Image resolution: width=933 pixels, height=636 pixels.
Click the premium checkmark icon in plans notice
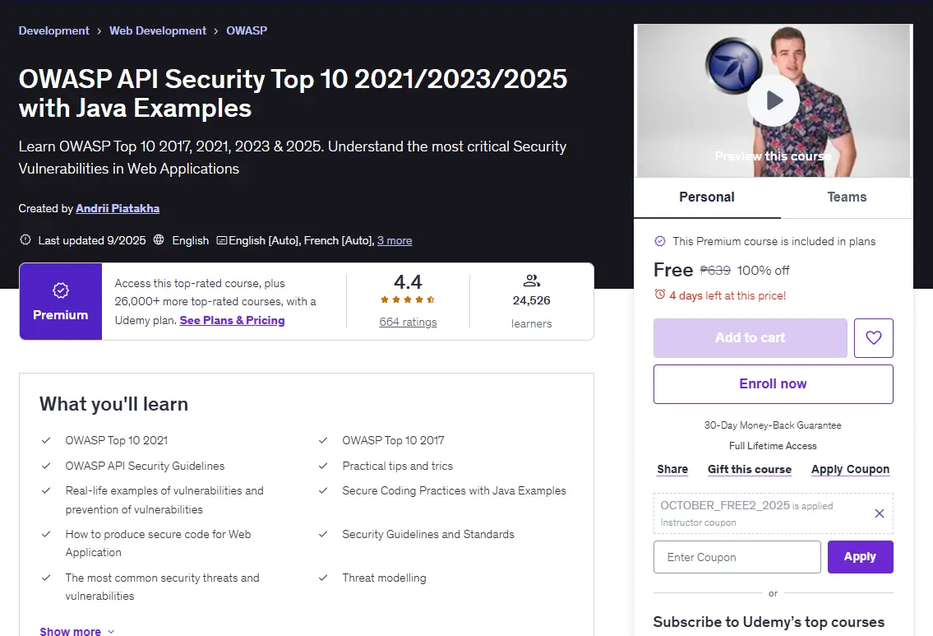point(660,241)
